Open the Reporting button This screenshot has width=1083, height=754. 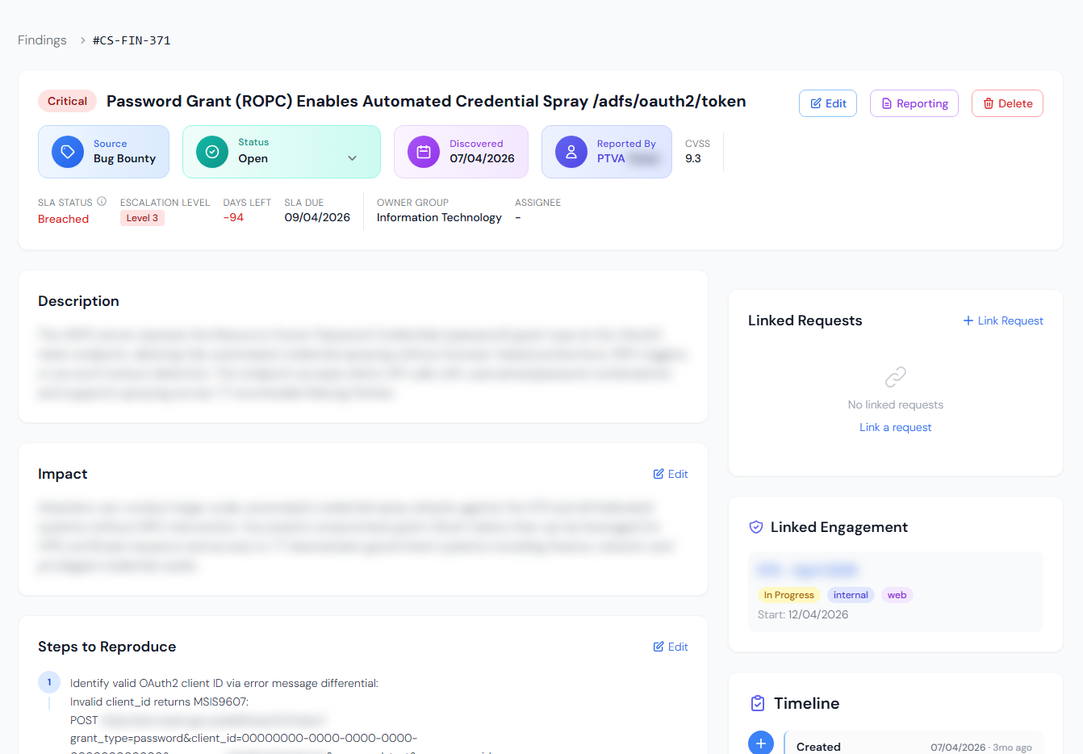914,103
